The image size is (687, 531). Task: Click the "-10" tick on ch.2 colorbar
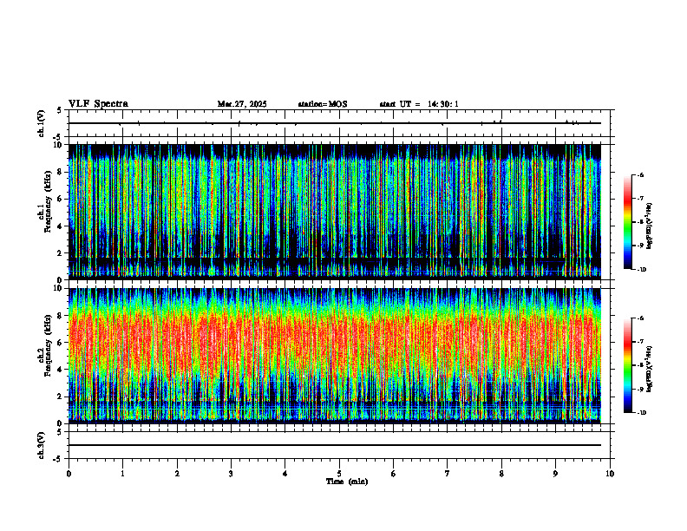click(641, 413)
